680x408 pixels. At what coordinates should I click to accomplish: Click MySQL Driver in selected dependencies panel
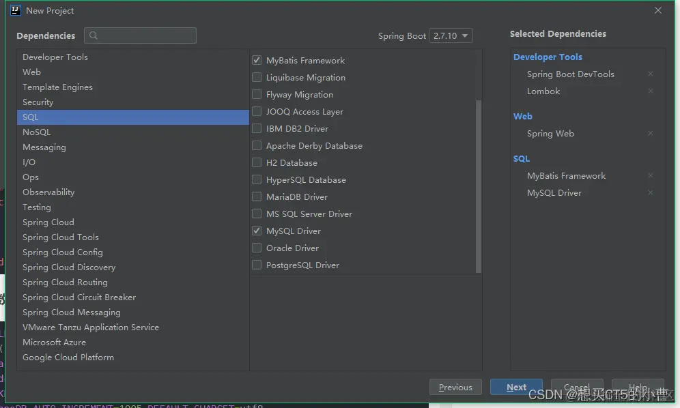point(554,193)
